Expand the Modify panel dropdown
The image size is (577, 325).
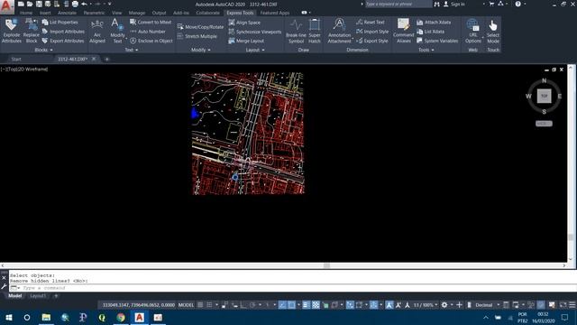(200, 50)
